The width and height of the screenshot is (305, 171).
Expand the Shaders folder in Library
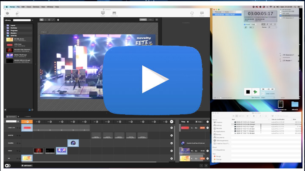(x=5, y=33)
